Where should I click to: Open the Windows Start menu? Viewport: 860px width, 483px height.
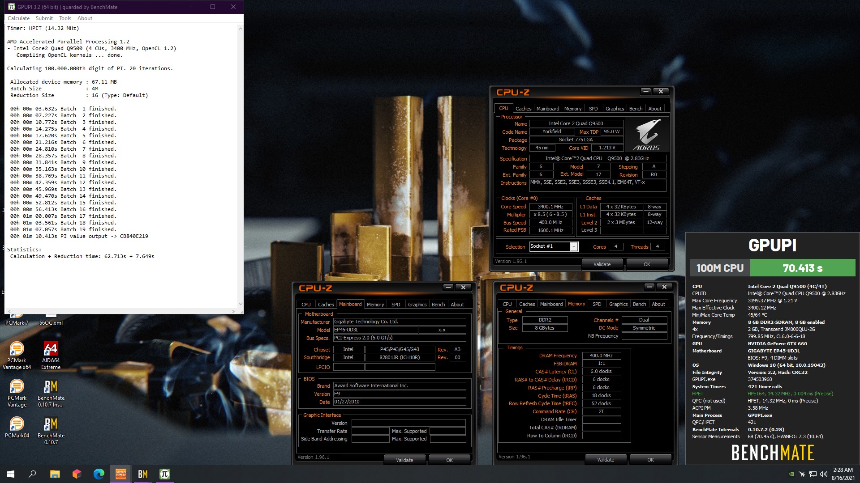11,474
